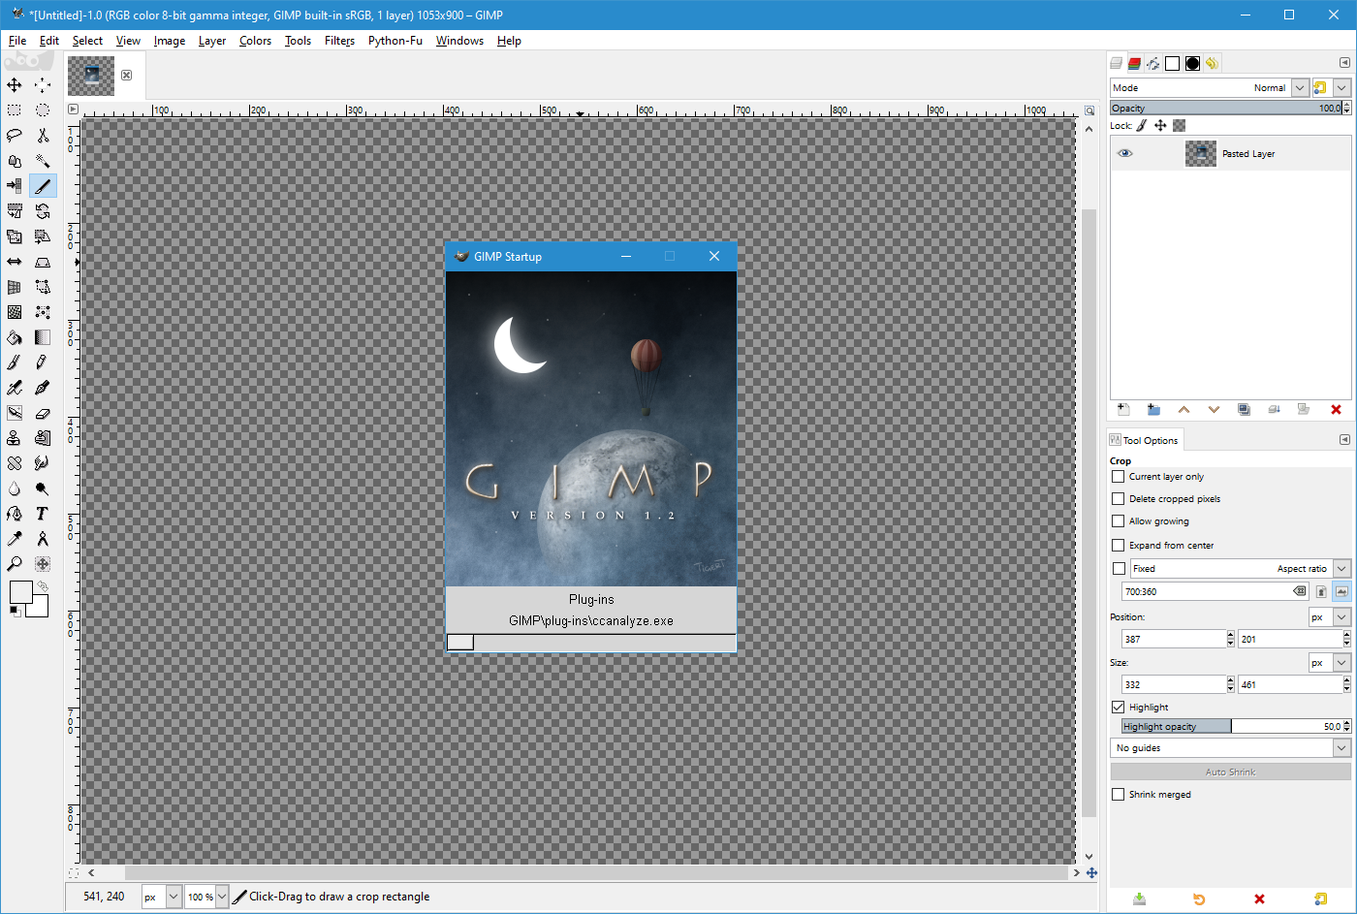Image resolution: width=1357 pixels, height=914 pixels.
Task: Select the Fuzzy Select magic wand tool
Action: coord(43,161)
